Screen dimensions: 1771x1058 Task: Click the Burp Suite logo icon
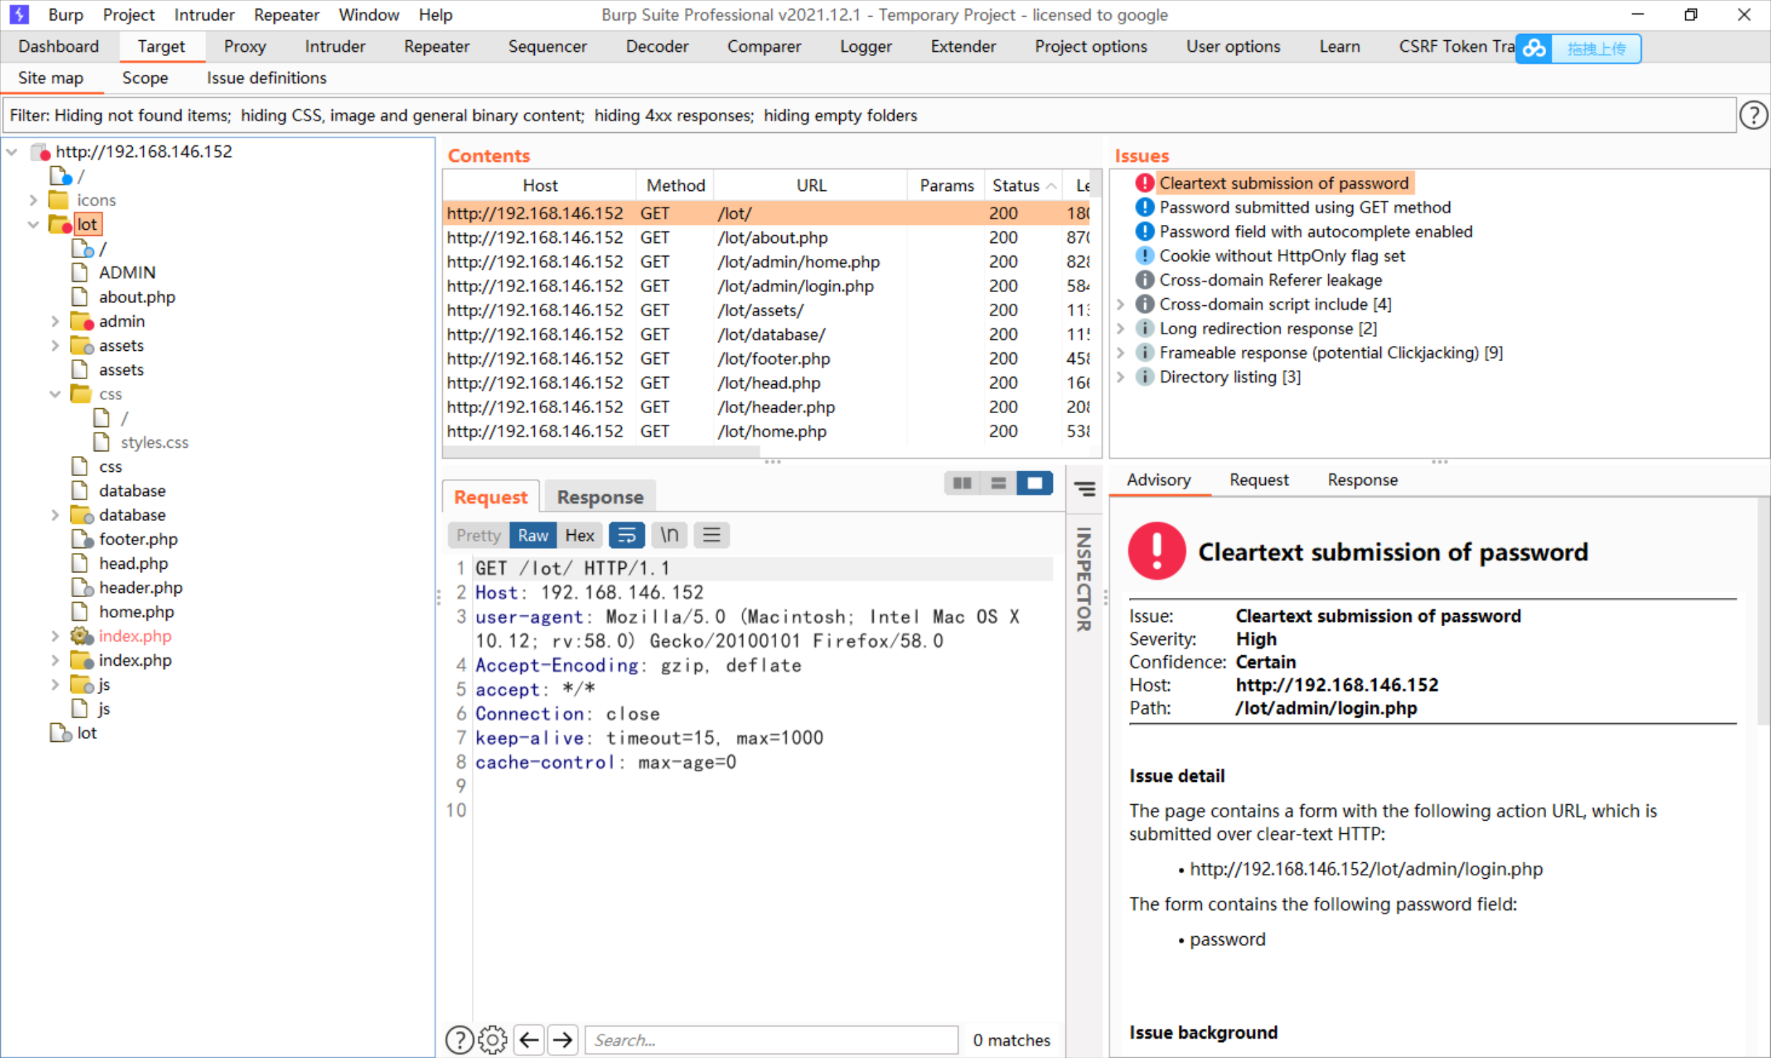[x=19, y=15]
